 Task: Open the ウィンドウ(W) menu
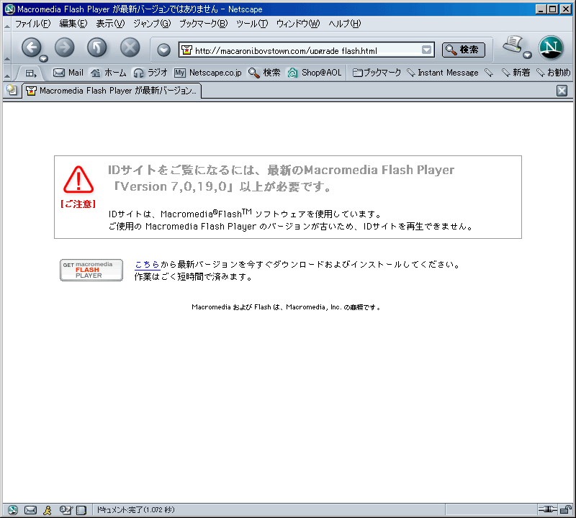298,24
